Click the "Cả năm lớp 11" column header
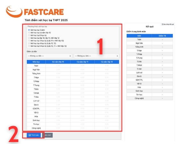 pos(83,62)
